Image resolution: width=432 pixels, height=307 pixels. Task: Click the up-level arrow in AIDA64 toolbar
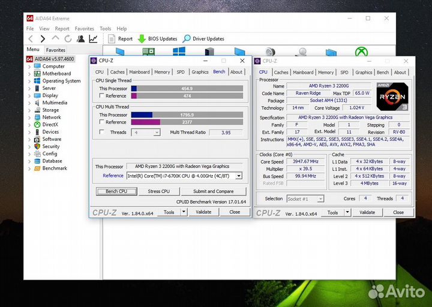click(x=55, y=38)
